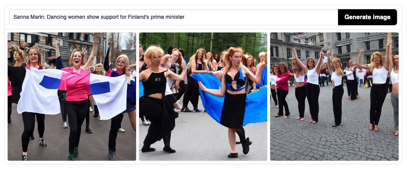Click the red-haired dancer's black boot

(246, 146)
